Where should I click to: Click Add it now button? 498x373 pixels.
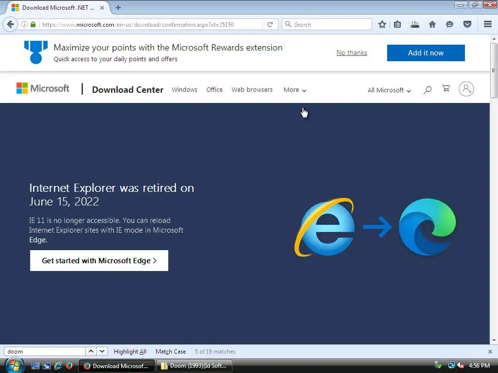point(426,52)
